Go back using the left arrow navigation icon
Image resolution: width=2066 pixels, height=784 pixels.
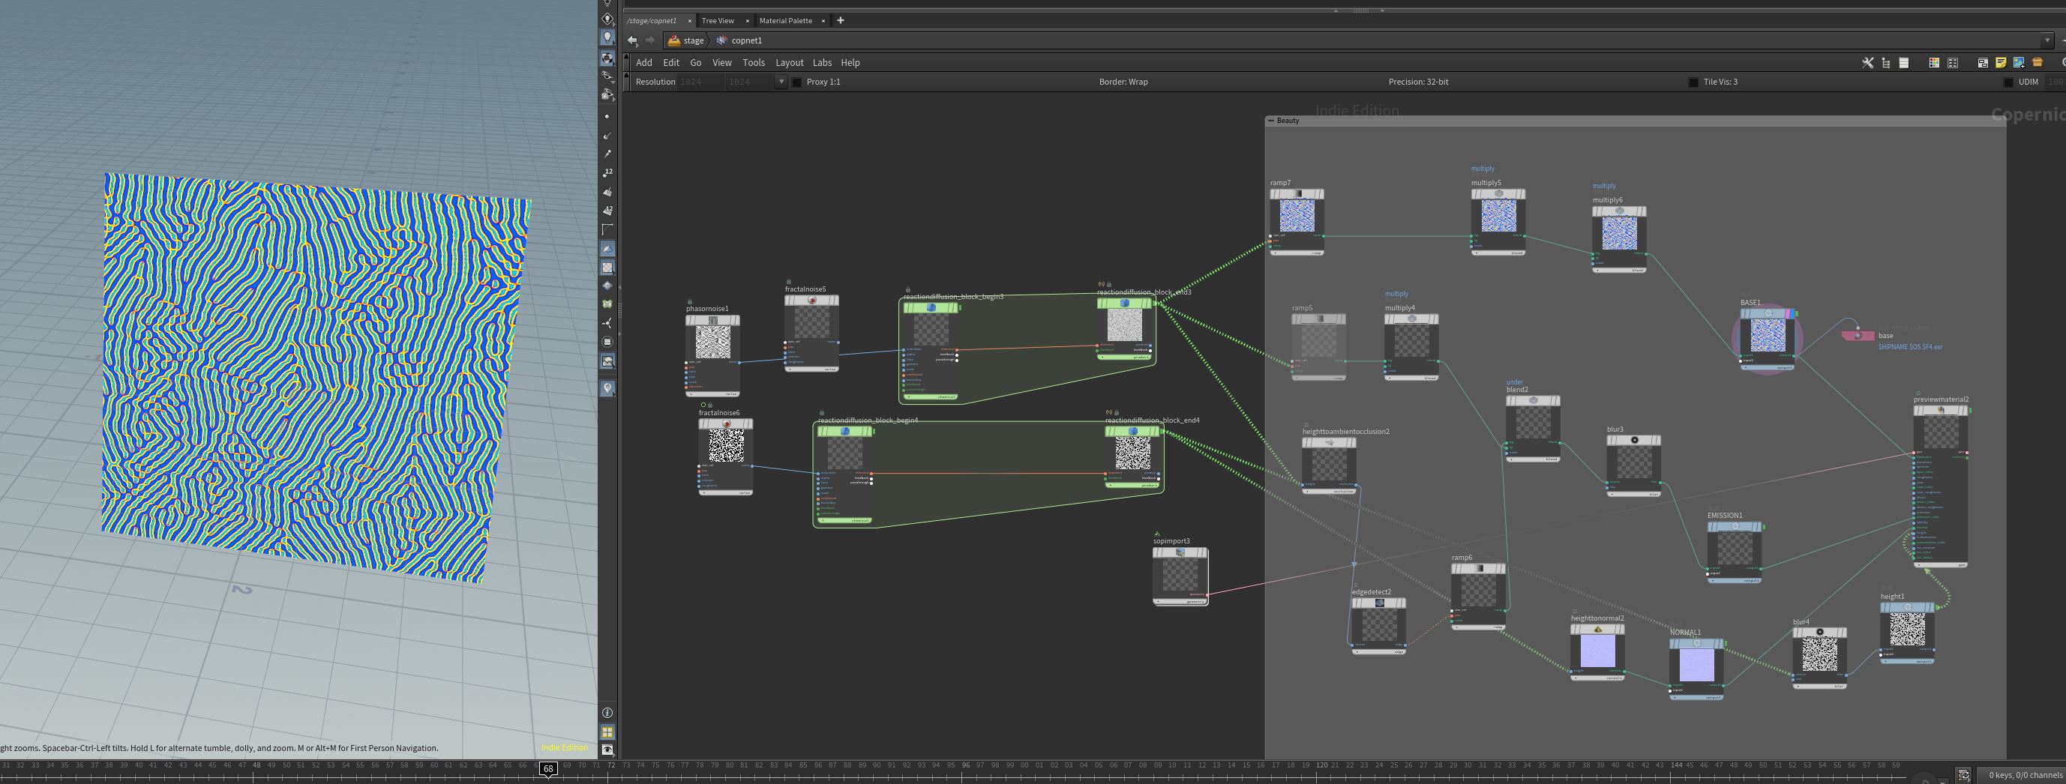click(633, 40)
